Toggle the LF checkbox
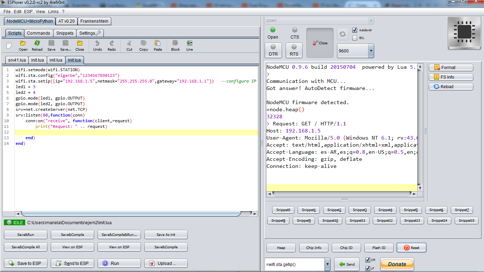The image size is (484, 272). (x=368, y=268)
